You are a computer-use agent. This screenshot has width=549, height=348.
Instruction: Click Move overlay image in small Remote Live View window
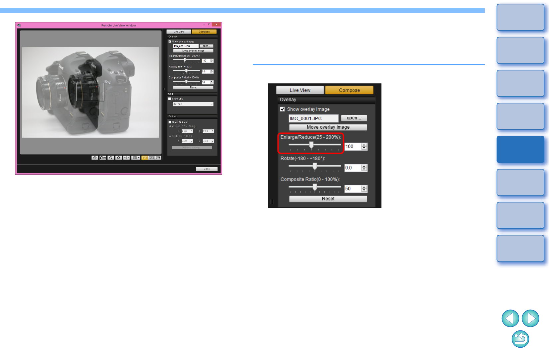pos(193,51)
